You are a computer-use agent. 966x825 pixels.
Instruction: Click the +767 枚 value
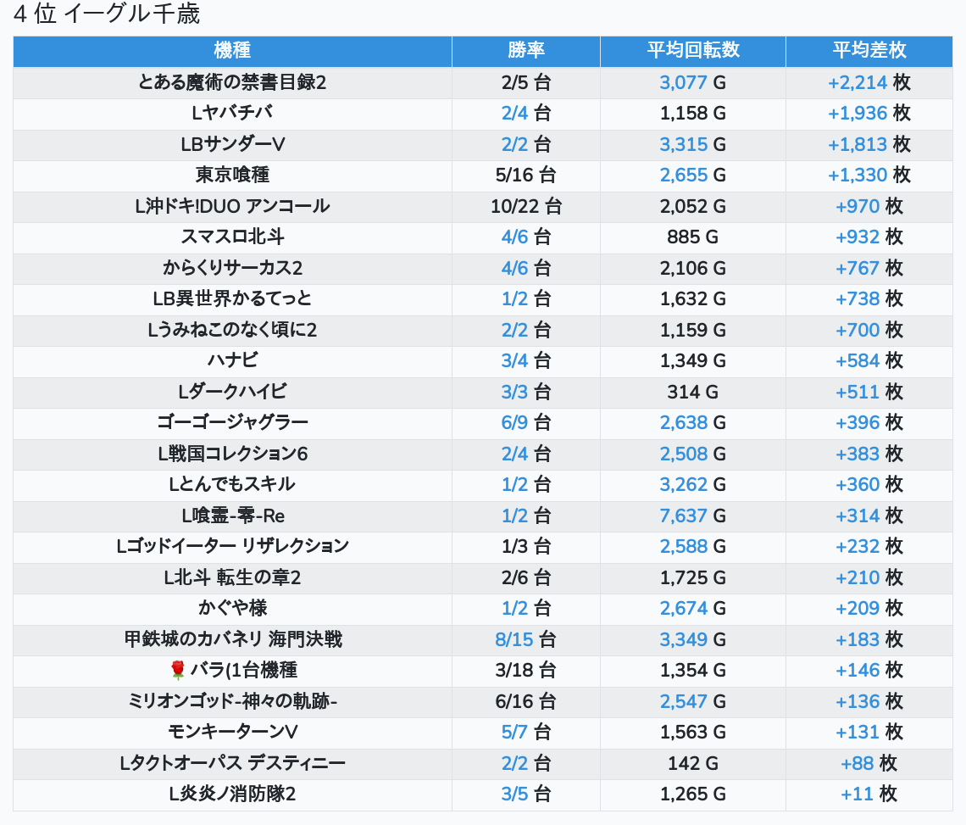pos(869,268)
